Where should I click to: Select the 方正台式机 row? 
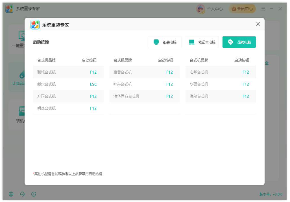68,96
